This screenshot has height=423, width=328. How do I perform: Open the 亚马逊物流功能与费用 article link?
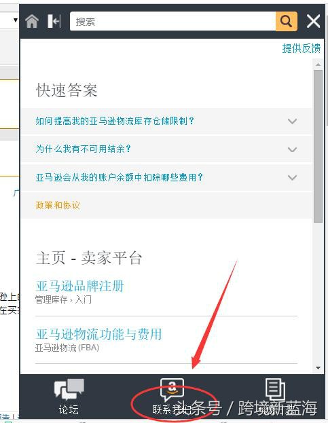click(x=98, y=334)
